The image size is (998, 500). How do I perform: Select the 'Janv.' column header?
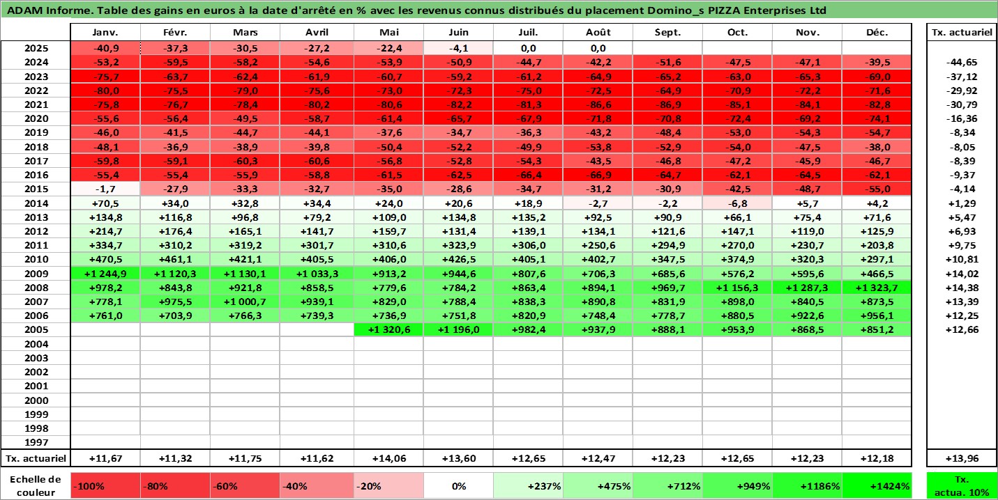pyautogui.click(x=105, y=33)
